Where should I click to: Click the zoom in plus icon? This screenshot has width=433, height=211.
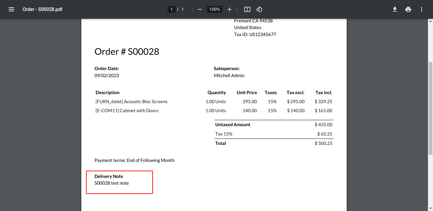[230, 9]
